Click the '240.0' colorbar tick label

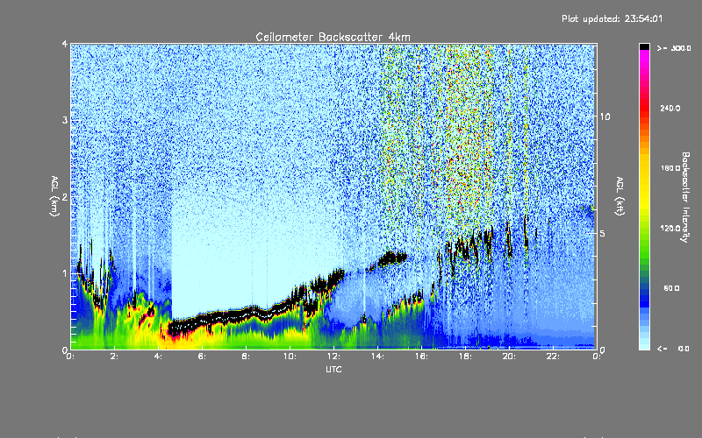(670, 108)
